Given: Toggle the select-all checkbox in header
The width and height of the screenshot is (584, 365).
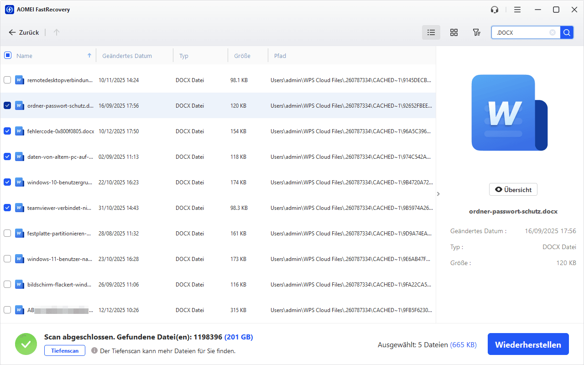Looking at the screenshot, I should [x=7, y=55].
